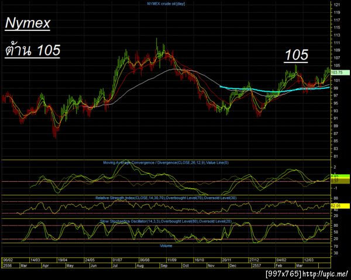Click the 111 price axis value

337,43
